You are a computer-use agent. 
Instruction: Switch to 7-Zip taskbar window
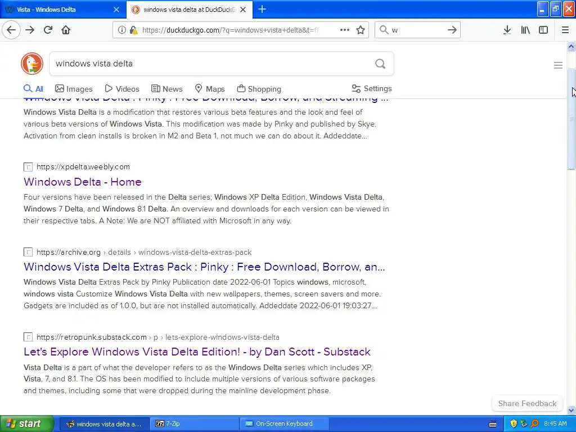click(x=194, y=424)
